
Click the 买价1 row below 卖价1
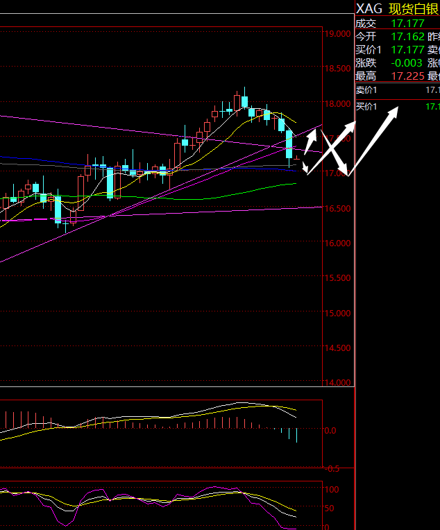(x=398, y=107)
